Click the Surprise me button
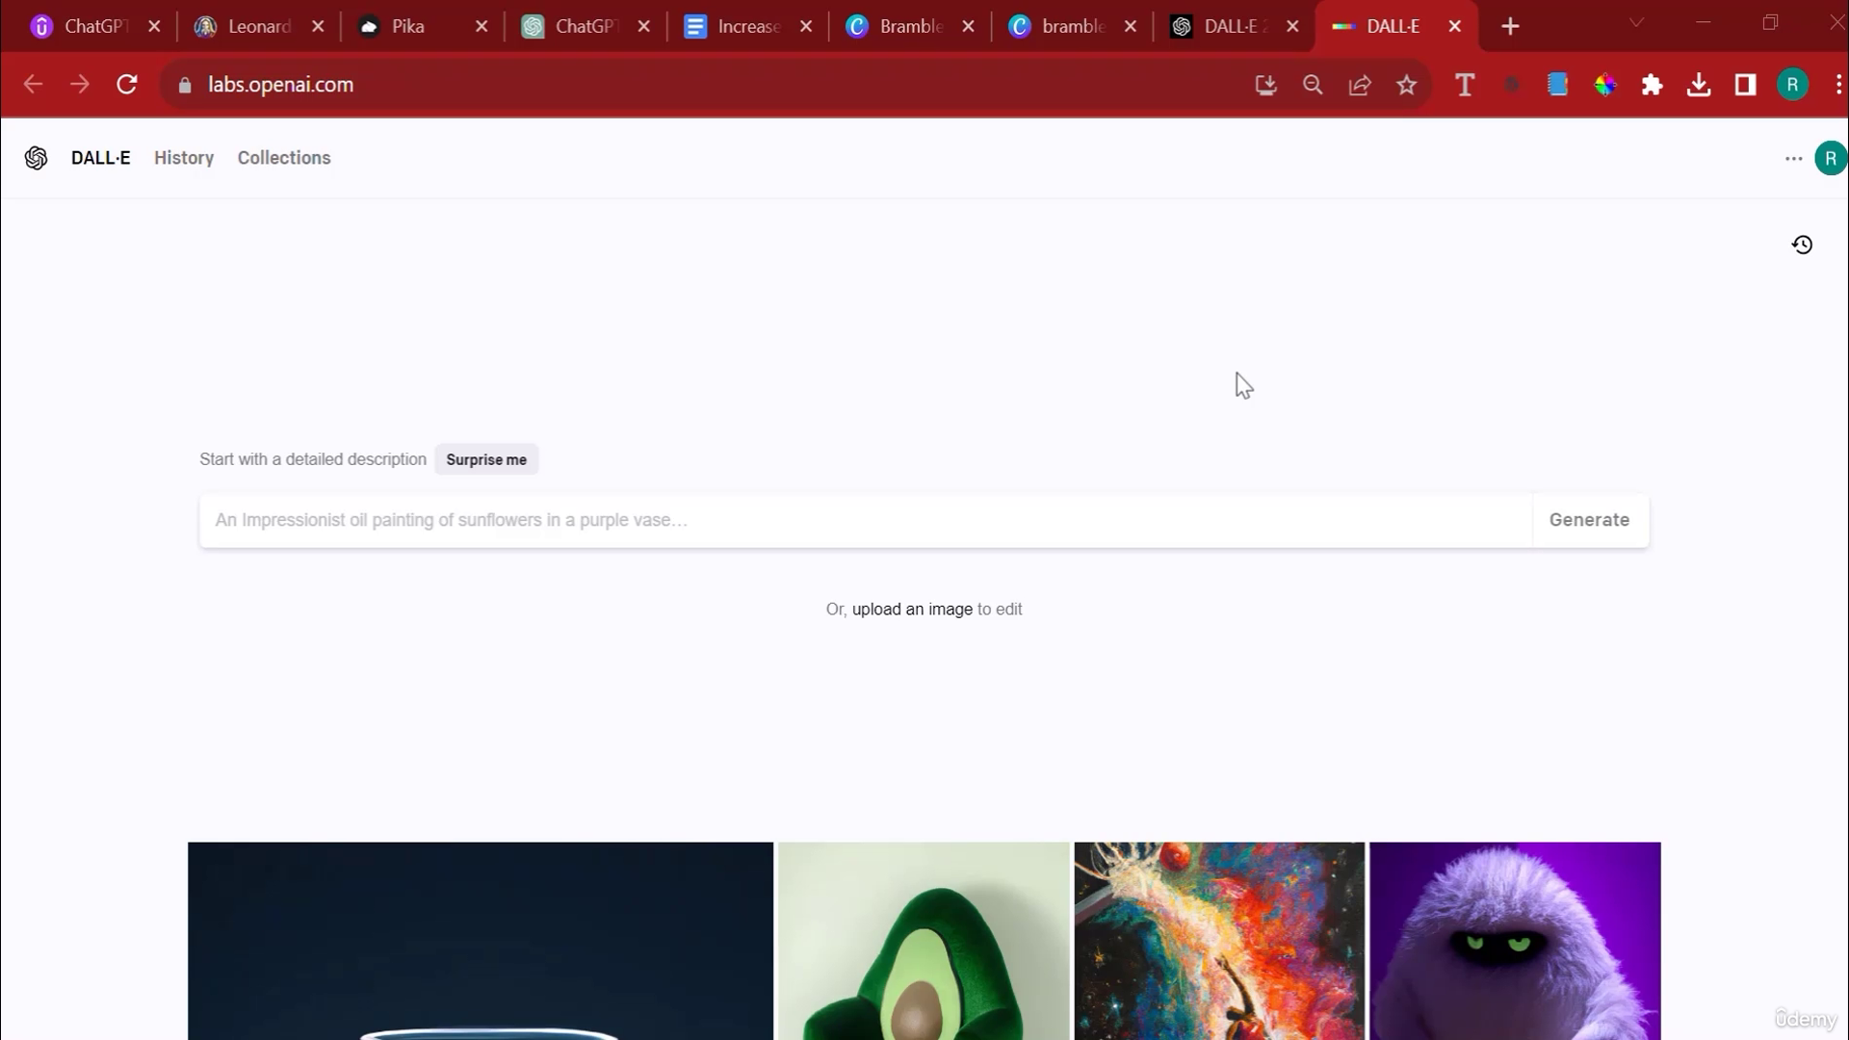This screenshot has height=1040, width=1849. tap(486, 460)
